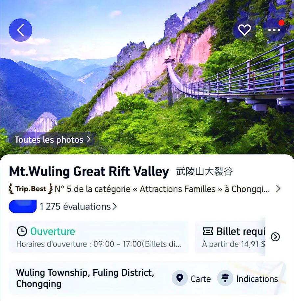Viewport: 294px width, 301px height.
Task: Click the clock icon beside Ouverture
Action: (22, 231)
